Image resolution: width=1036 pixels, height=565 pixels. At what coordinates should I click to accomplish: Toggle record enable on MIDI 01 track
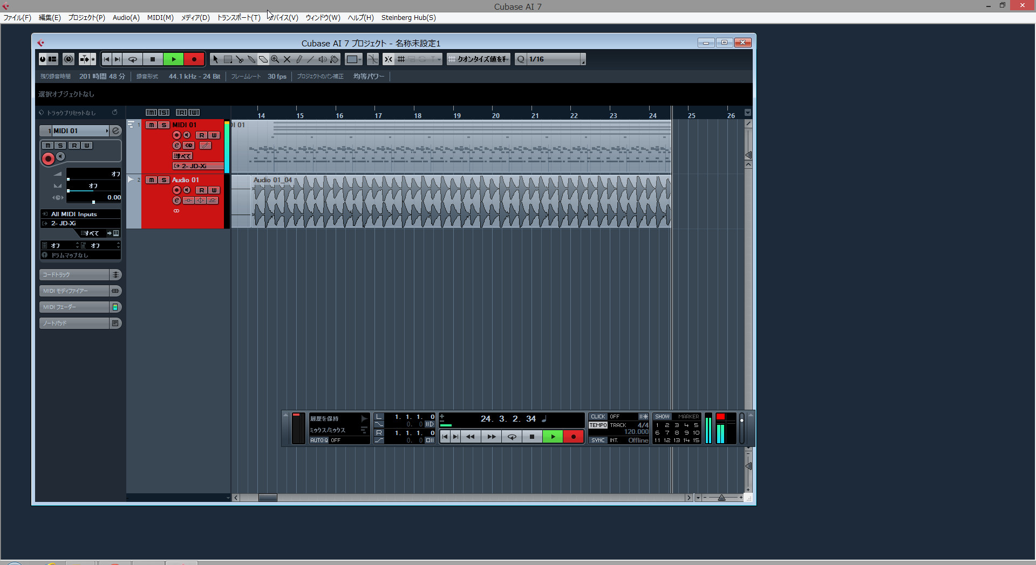[x=176, y=135]
